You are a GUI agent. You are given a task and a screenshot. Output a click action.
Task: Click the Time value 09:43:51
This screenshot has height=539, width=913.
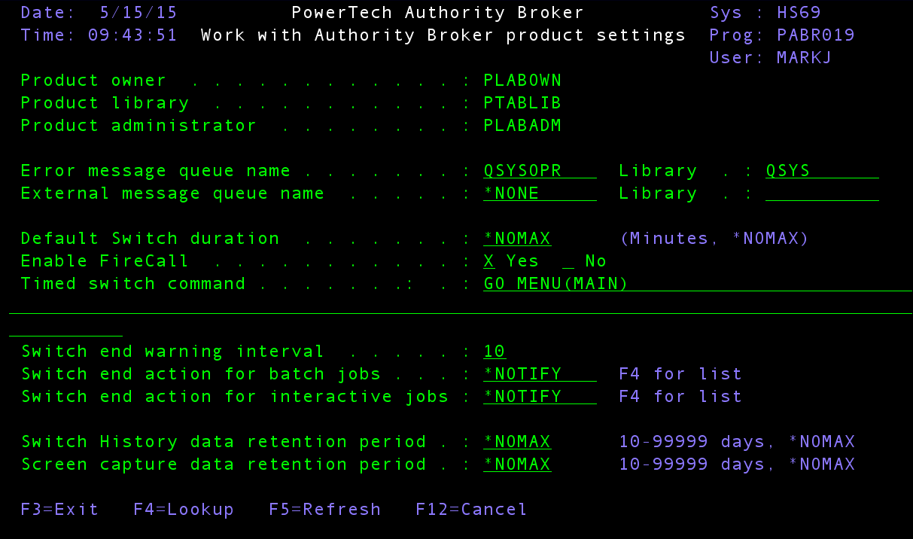coord(133,35)
